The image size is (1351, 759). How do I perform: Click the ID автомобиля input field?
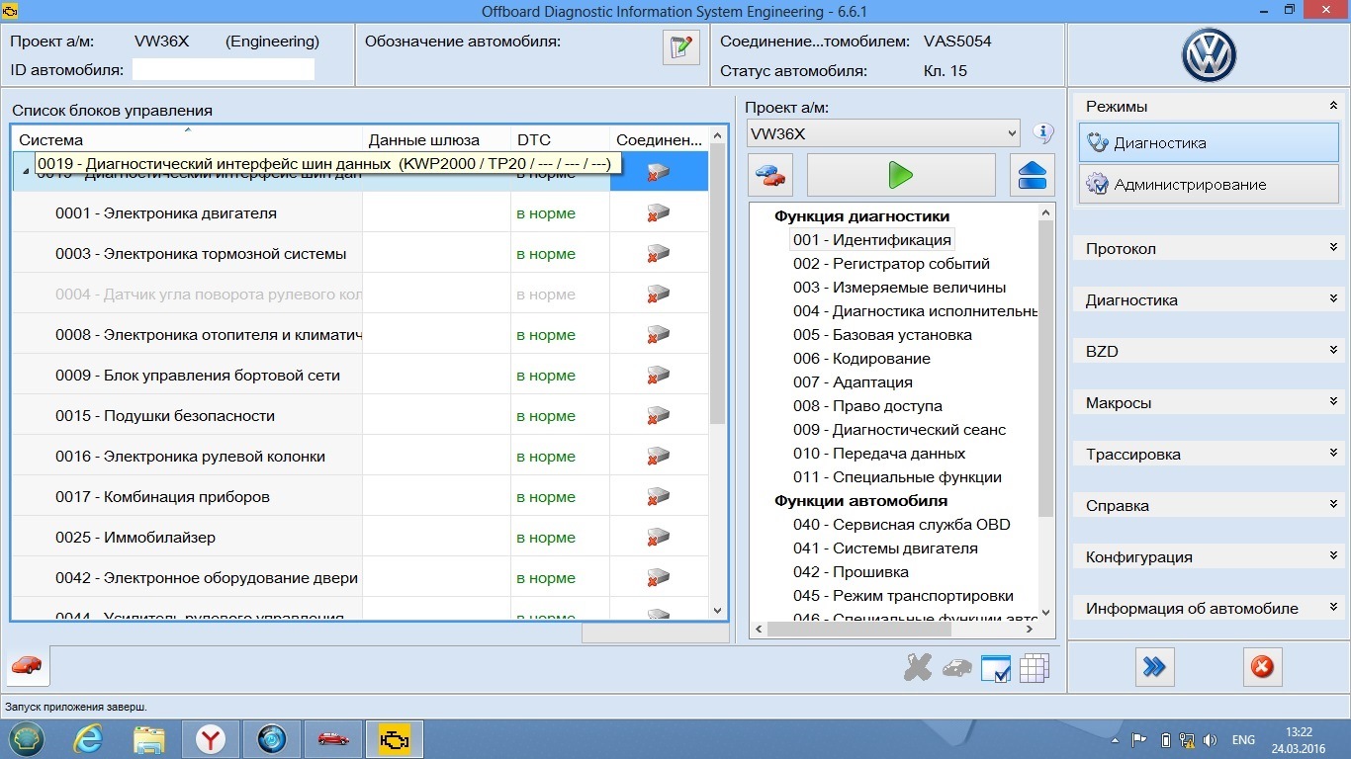223,70
